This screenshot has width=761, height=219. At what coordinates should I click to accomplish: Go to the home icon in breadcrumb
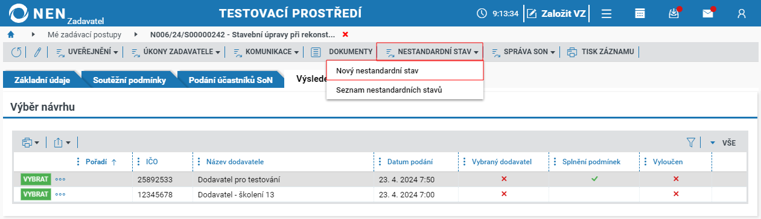coord(10,34)
